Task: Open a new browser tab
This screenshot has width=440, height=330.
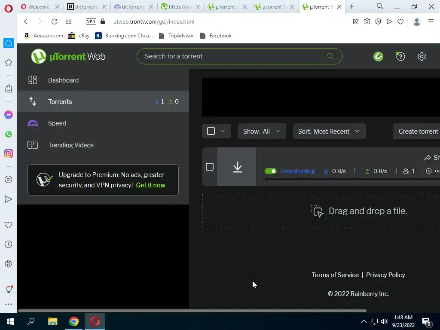Action: [x=351, y=6]
